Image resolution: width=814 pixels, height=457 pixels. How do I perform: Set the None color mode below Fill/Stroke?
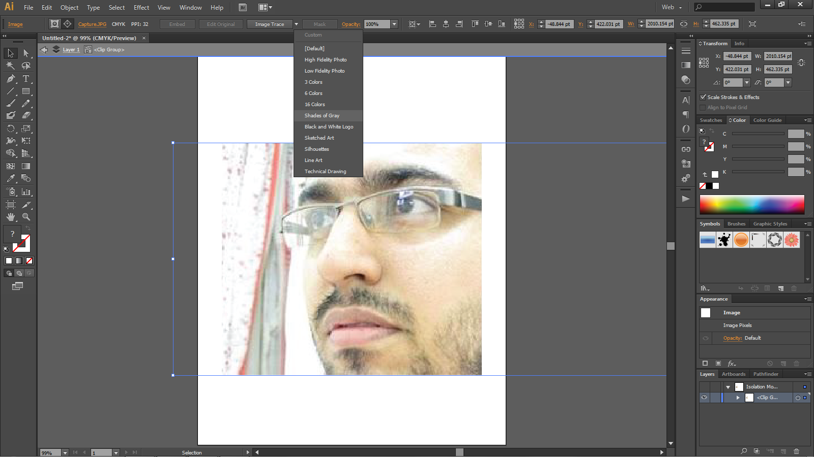click(x=30, y=261)
